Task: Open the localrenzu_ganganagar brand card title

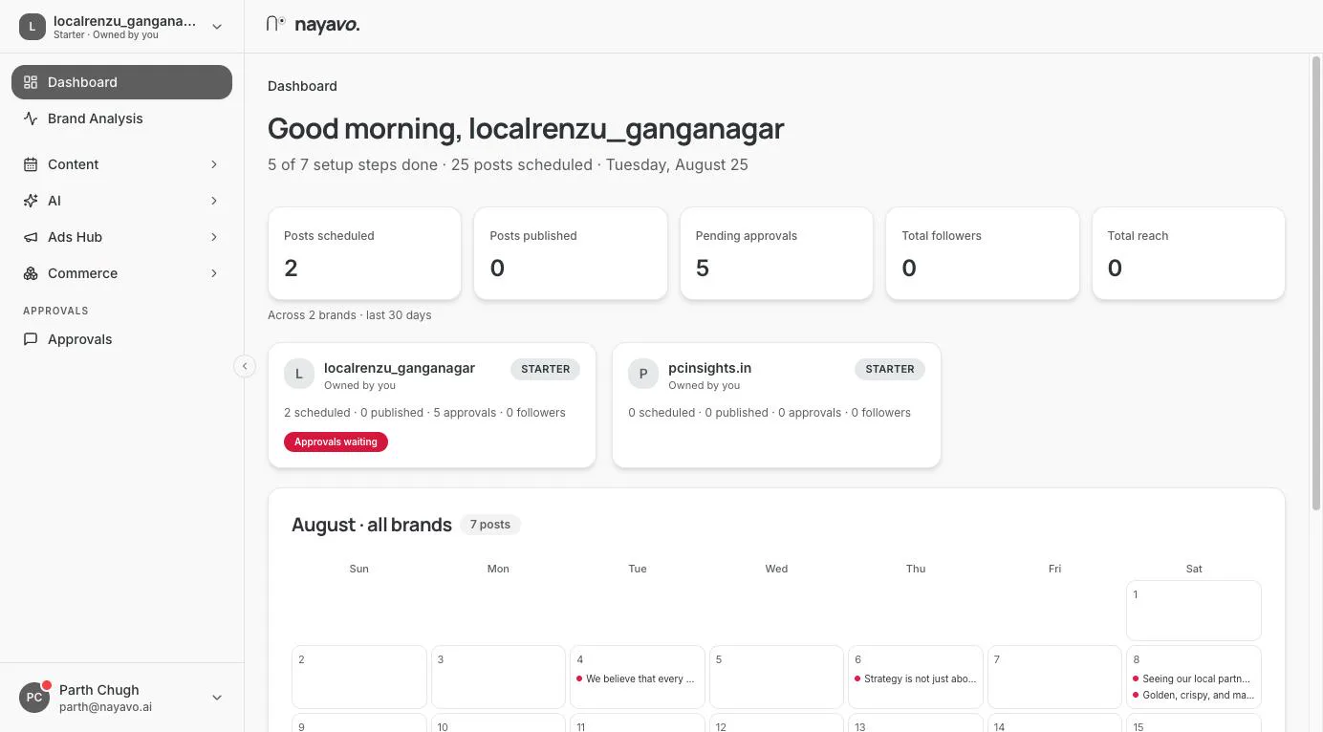Action: click(400, 368)
